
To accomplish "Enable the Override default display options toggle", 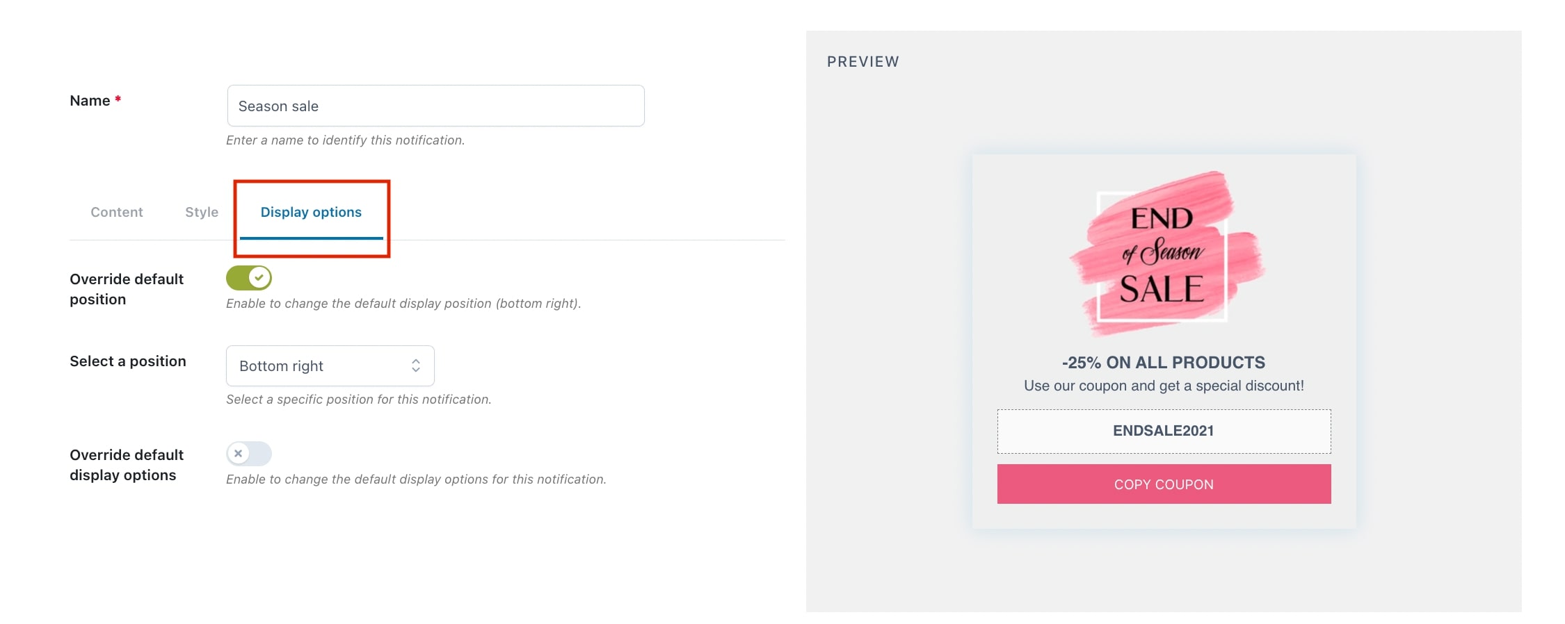I will point(249,454).
